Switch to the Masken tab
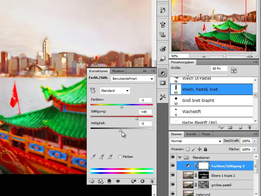Screen dimensions: 261x196 (118, 71)
